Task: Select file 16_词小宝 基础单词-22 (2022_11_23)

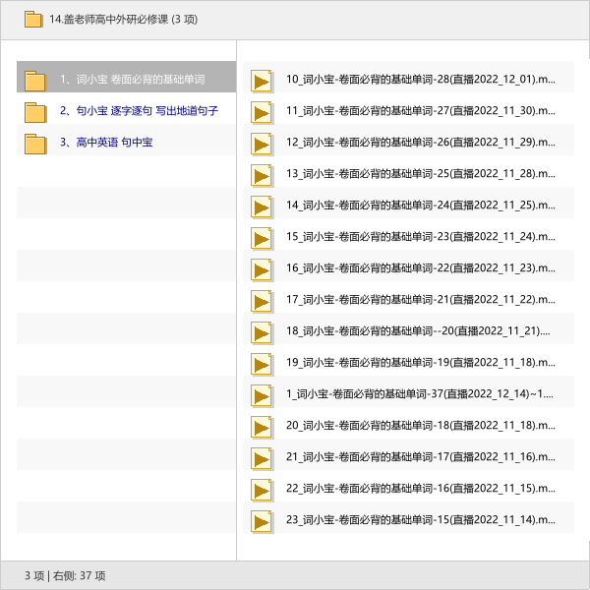Action: click(420, 268)
